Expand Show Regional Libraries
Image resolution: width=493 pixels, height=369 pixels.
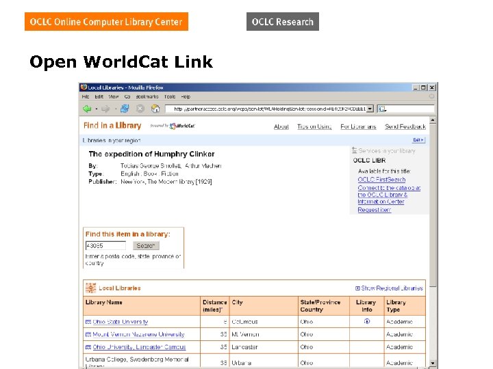point(389,288)
